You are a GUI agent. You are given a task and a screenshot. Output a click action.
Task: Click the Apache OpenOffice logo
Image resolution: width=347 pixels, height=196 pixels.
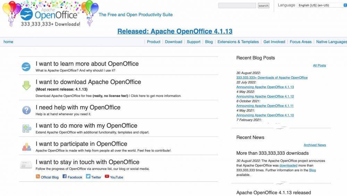click(50, 14)
